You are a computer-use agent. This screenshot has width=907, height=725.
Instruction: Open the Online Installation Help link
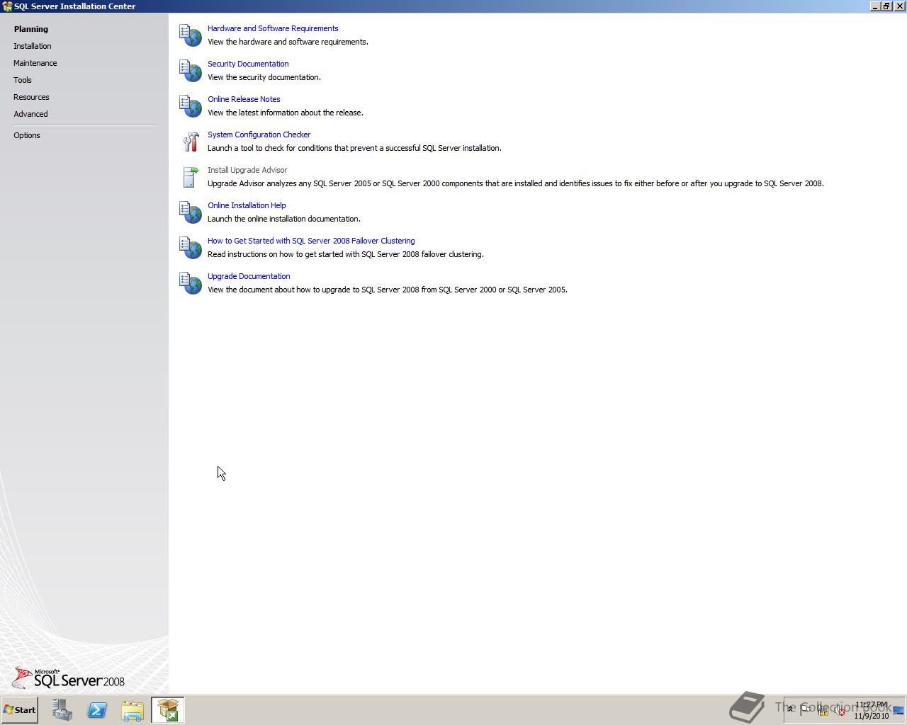click(x=247, y=205)
